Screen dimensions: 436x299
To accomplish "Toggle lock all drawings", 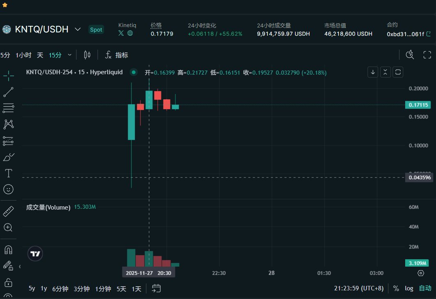I will 8,282.
